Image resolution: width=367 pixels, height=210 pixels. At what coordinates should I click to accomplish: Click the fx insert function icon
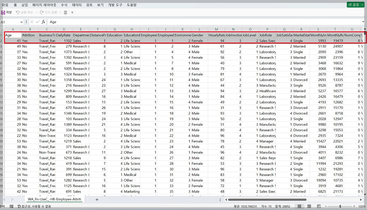[44, 22]
